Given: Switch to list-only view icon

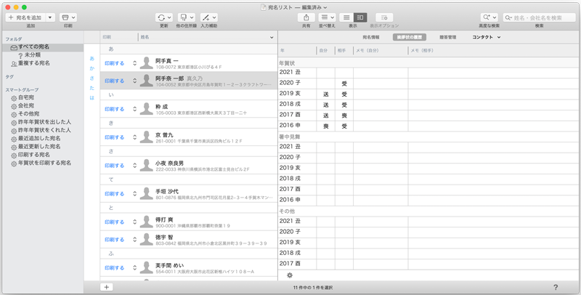Looking at the screenshot, I should [x=346, y=17].
